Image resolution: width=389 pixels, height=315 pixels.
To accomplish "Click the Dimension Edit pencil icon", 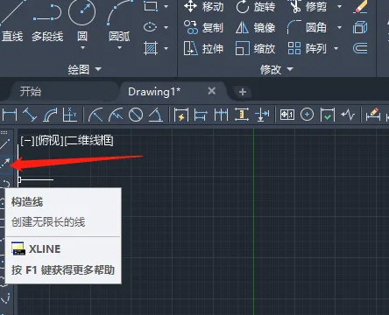I will tap(372, 115).
